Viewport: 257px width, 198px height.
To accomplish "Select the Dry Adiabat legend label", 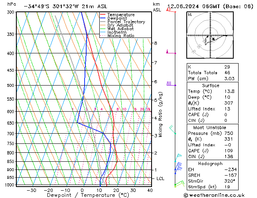I will pyautogui.click(x=120, y=25).
